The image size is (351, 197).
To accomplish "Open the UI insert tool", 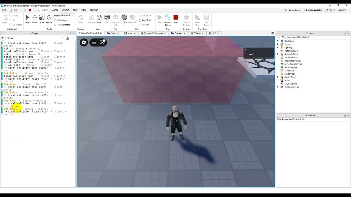I will pyautogui.click(x=107, y=19).
